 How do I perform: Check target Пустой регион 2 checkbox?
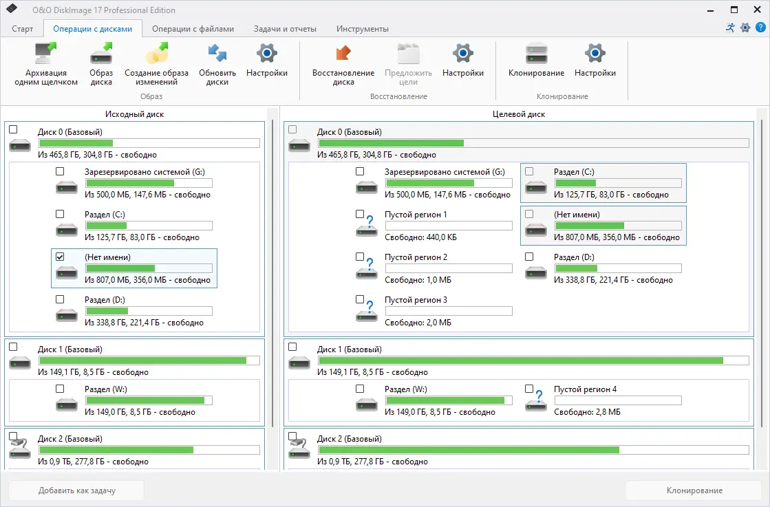point(360,257)
